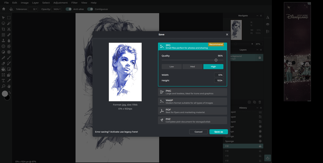
Task: Toggle the Anti-alias switch
Action: (x=69, y=9)
